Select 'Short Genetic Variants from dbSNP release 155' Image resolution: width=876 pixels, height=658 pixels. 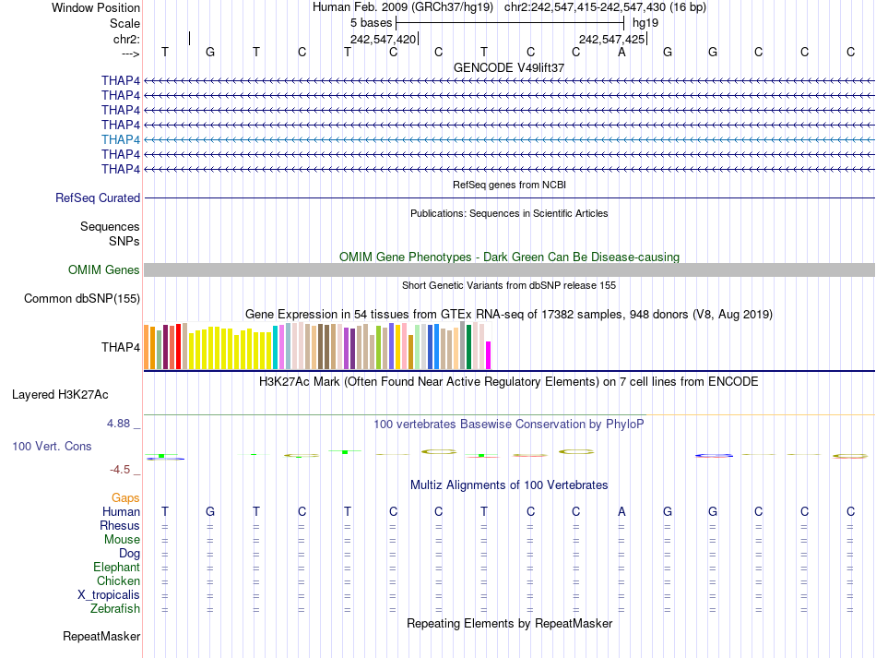click(x=509, y=285)
